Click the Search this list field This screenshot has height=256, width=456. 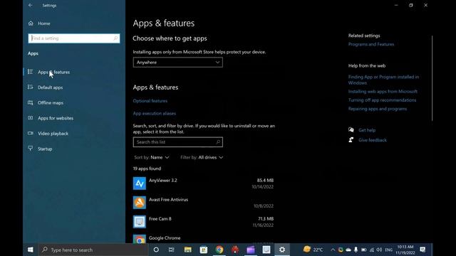click(178, 142)
